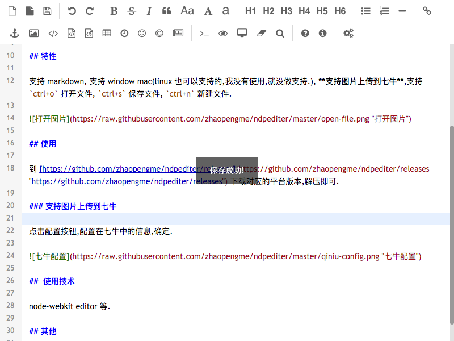Insert heading level H1
The height and width of the screenshot is (341, 454).
click(250, 11)
